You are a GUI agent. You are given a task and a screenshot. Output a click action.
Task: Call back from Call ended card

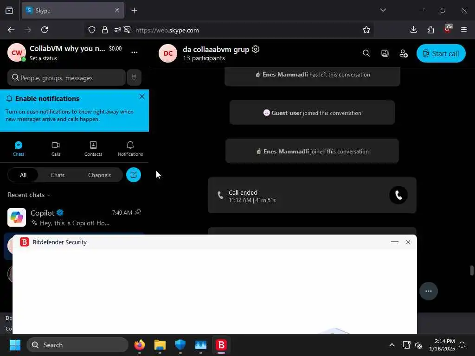[x=398, y=195]
